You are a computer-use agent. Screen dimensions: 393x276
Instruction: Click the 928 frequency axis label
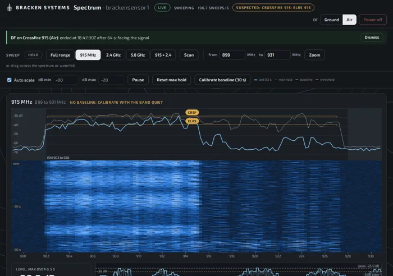point(348,256)
